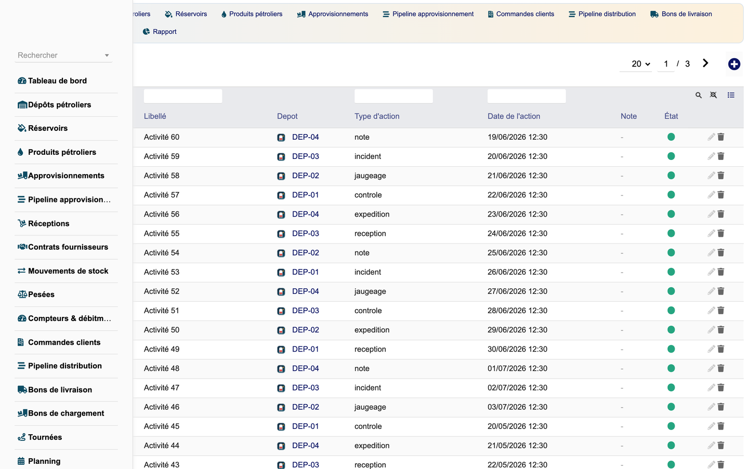This screenshot has height=469, width=751.
Task: Click 'jaugeage' type in Activité 46 row
Action: (x=370, y=407)
